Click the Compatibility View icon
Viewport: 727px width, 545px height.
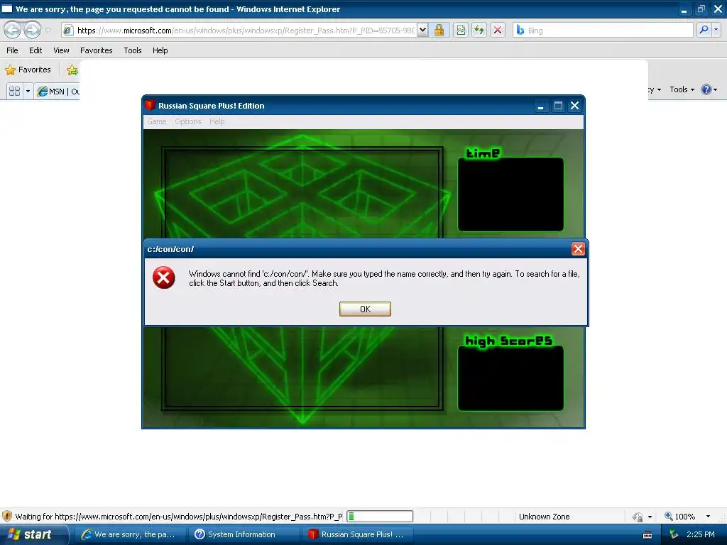(461, 30)
